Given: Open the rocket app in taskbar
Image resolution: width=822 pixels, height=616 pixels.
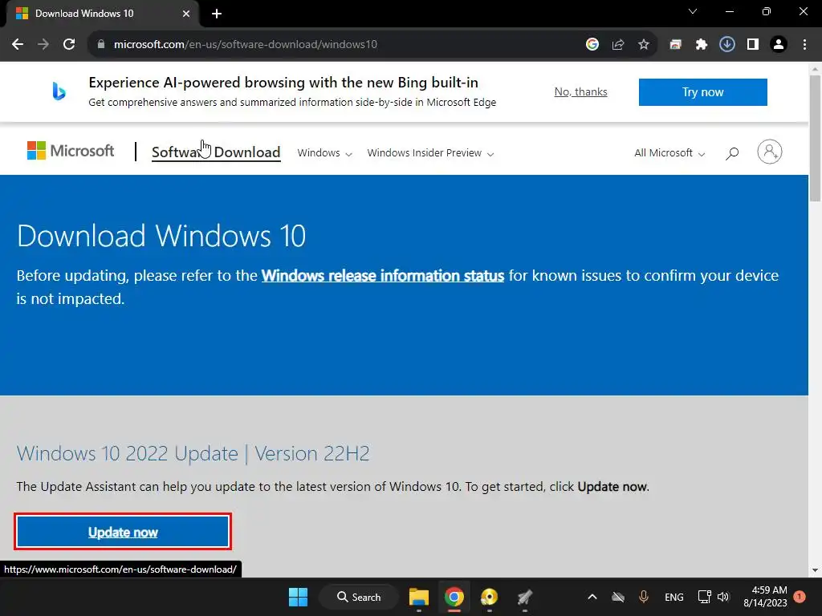Looking at the screenshot, I should (x=524, y=597).
